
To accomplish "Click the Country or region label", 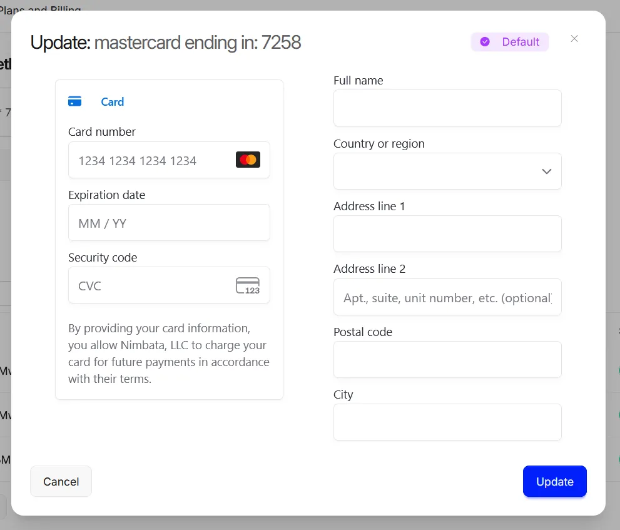I will pos(379,143).
